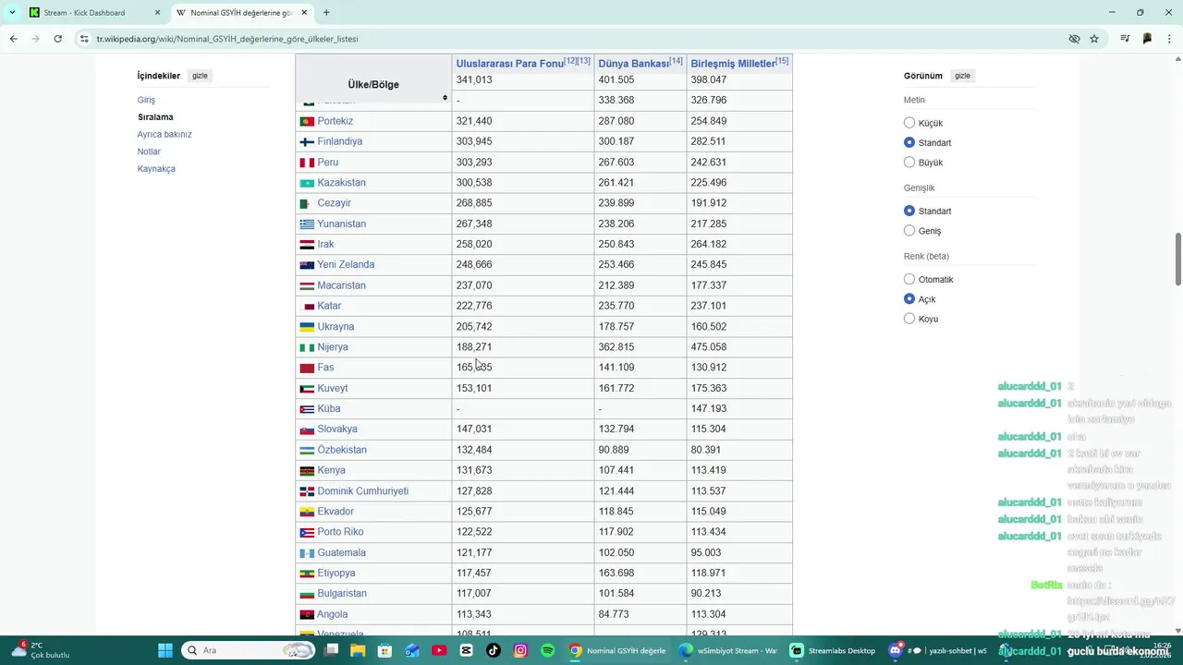Image resolution: width=1183 pixels, height=665 pixels.
Task: Sort table by Ülke/Bölge column arrows
Action: (445, 97)
